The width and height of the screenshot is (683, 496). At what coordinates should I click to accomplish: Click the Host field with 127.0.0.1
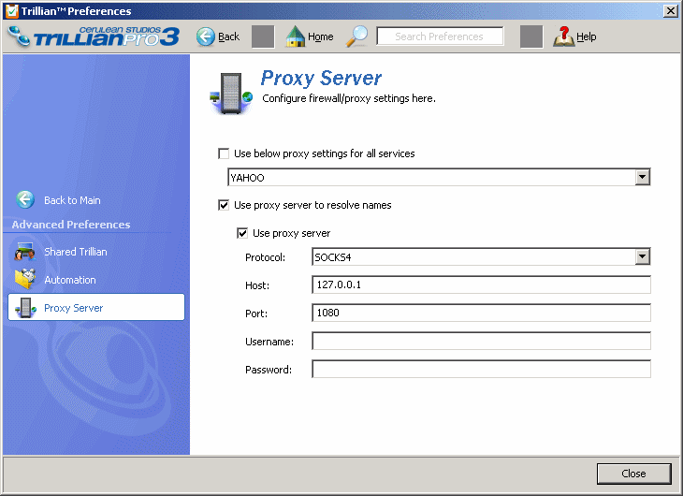(x=481, y=284)
